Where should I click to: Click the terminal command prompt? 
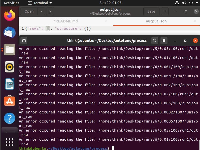64,148
